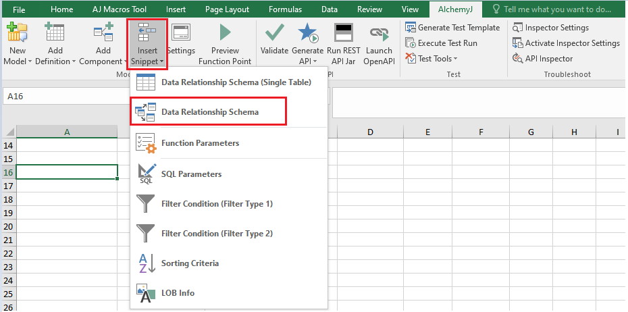Click the Preview Function Point icon
Image resolution: width=628 pixels, height=312 pixels.
pyautogui.click(x=225, y=32)
